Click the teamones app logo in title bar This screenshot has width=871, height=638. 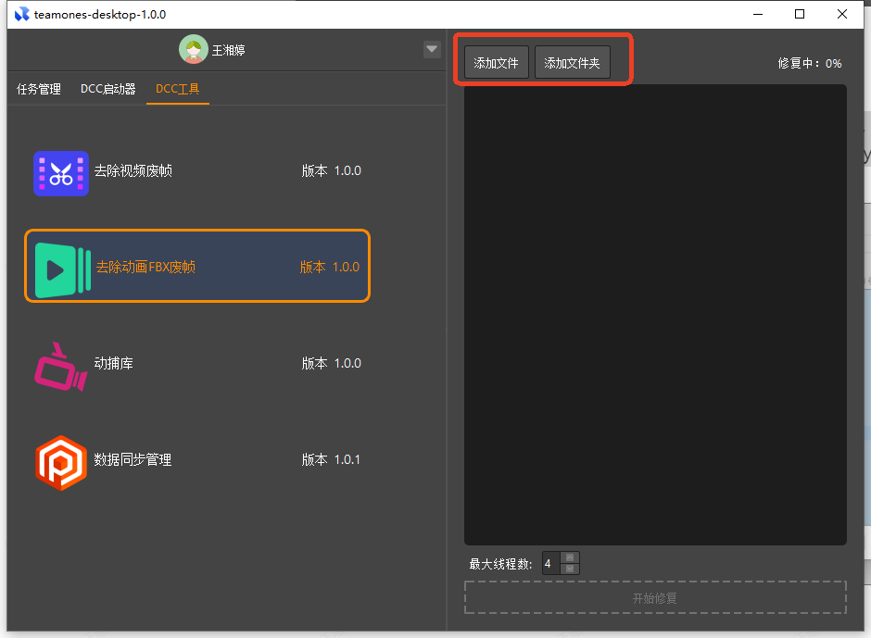point(21,15)
